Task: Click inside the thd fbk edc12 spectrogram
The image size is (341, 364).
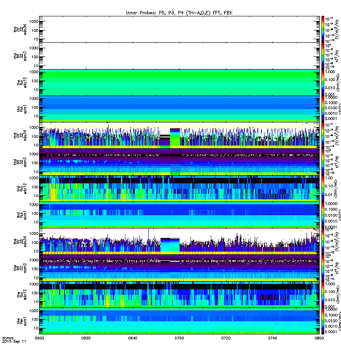Action: pyautogui.click(x=179, y=188)
